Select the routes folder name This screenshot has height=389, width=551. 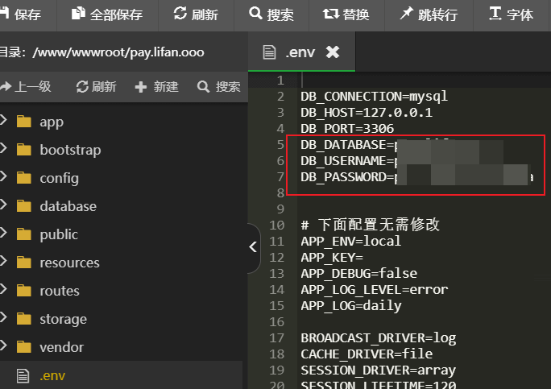pyautogui.click(x=60, y=291)
